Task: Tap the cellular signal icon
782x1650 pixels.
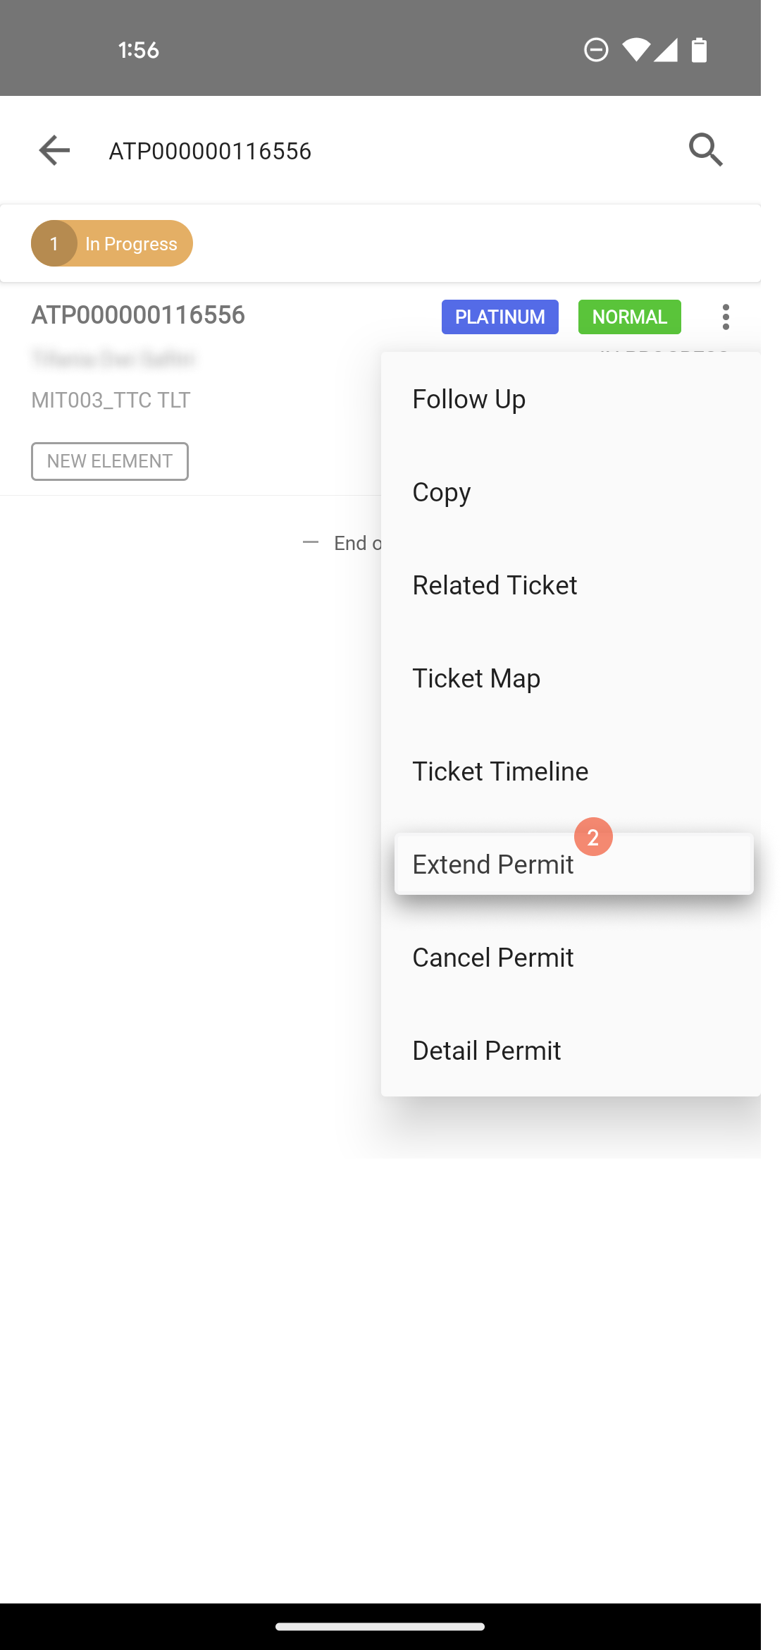Action: [x=666, y=50]
